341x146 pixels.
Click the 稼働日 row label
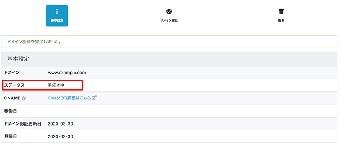point(10,111)
